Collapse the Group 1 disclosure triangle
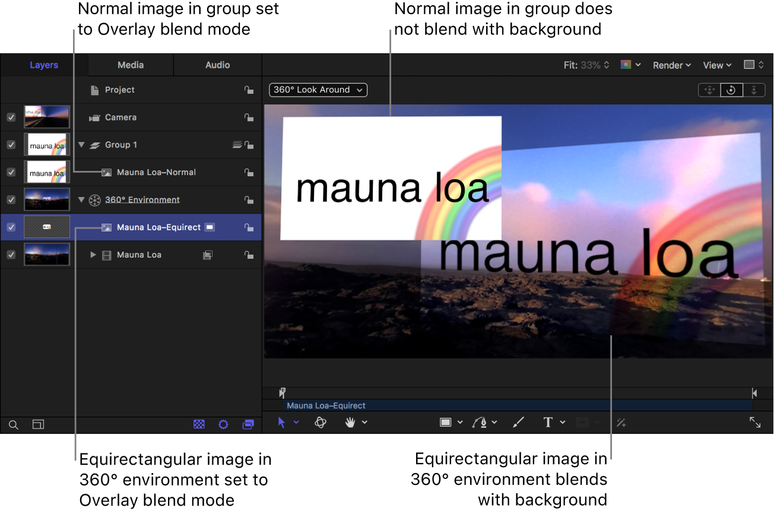The width and height of the screenshot is (774, 511). click(82, 145)
